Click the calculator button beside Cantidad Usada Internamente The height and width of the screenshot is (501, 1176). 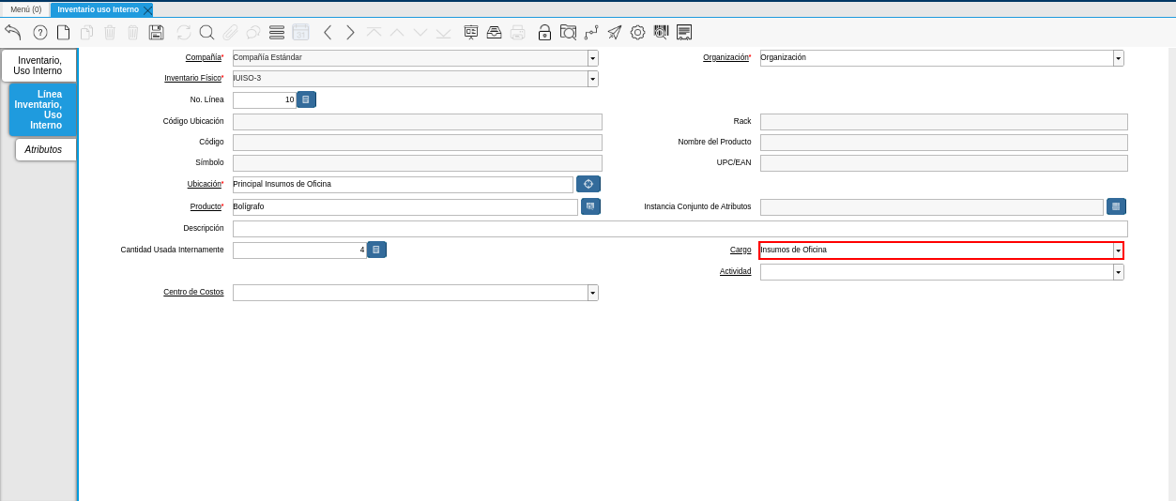point(376,250)
